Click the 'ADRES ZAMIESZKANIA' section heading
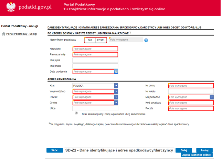222x161 pixels. pos(62,79)
